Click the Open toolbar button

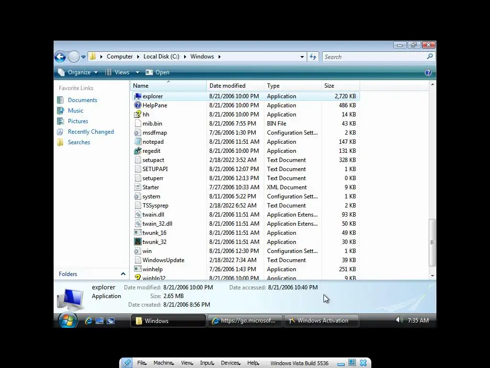click(158, 72)
